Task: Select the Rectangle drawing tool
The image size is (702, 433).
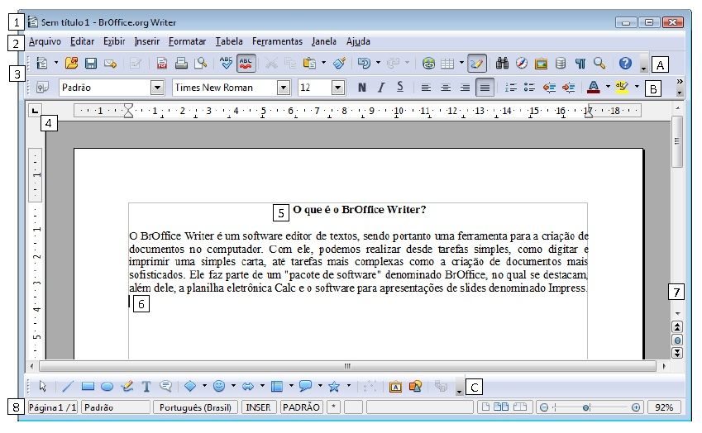Action: pyautogui.click(x=88, y=387)
